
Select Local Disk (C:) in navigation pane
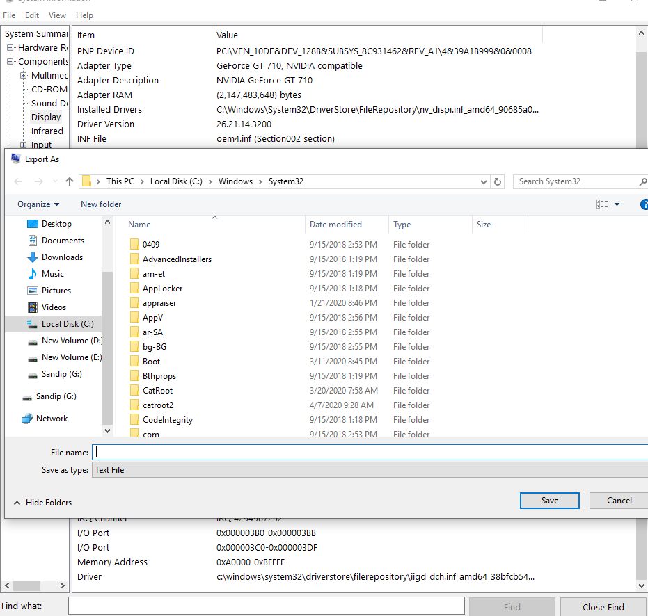[x=67, y=324]
